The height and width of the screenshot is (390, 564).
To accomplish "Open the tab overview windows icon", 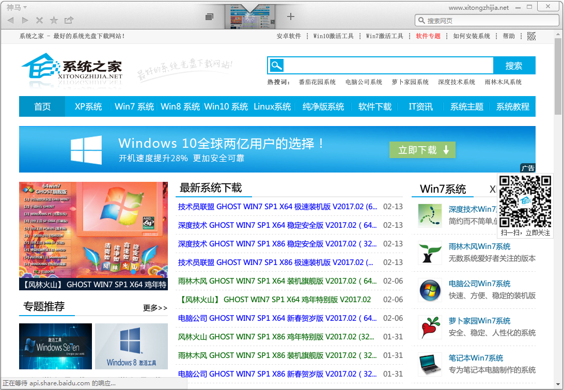I will click(209, 17).
